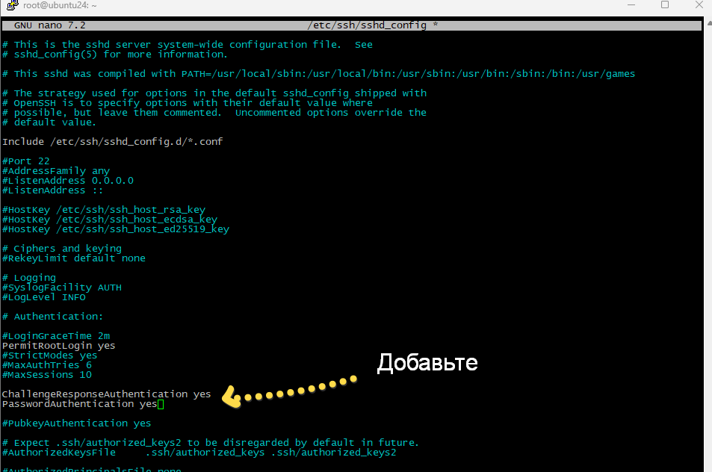Click the '#MaxAuthTries 6' line
712x472 pixels.
point(46,364)
